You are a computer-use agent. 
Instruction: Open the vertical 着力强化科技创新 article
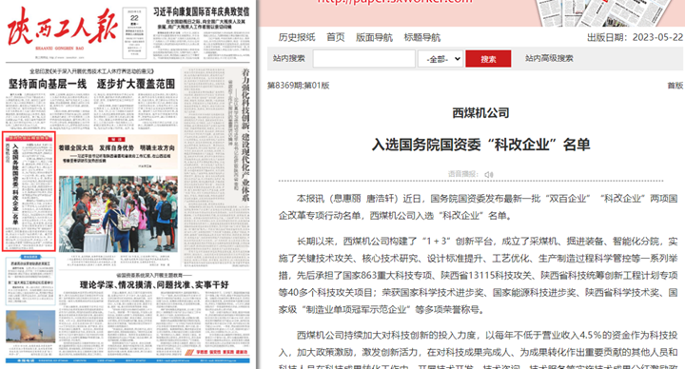(246, 135)
